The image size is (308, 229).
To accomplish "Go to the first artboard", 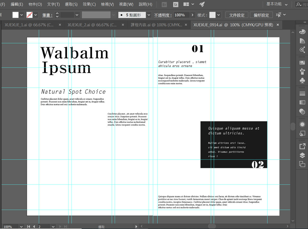I will coord(29,227).
